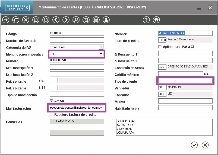Image resolution: width=218 pixels, height=155 pixels.
Task: Click the edit record pencil icon
Action: pos(46,20)
